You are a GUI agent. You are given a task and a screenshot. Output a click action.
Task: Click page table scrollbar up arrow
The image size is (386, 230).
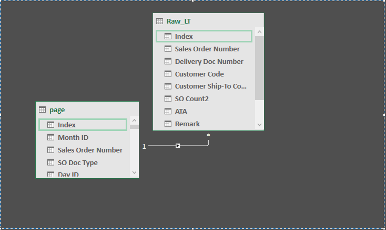134,121
